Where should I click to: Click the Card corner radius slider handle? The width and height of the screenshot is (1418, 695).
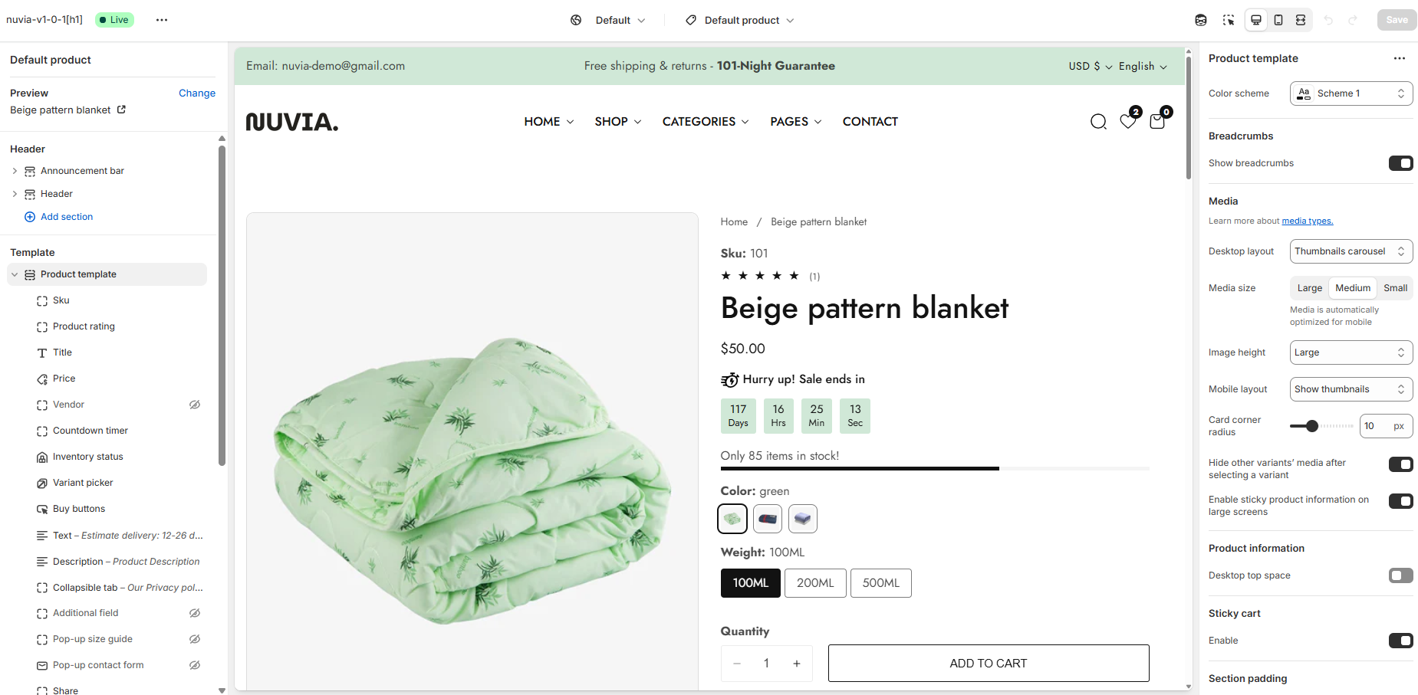click(x=1312, y=426)
